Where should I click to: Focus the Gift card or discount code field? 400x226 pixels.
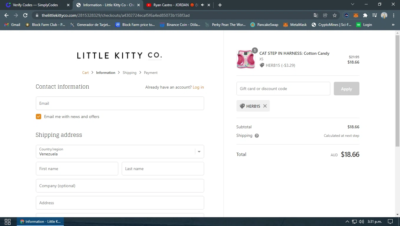point(283,89)
